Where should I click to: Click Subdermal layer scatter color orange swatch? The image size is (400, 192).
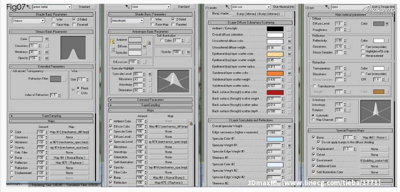tap(275, 73)
